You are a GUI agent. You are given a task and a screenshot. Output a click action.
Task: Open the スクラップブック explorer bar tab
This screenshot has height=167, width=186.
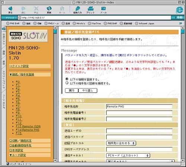coord(4,79)
